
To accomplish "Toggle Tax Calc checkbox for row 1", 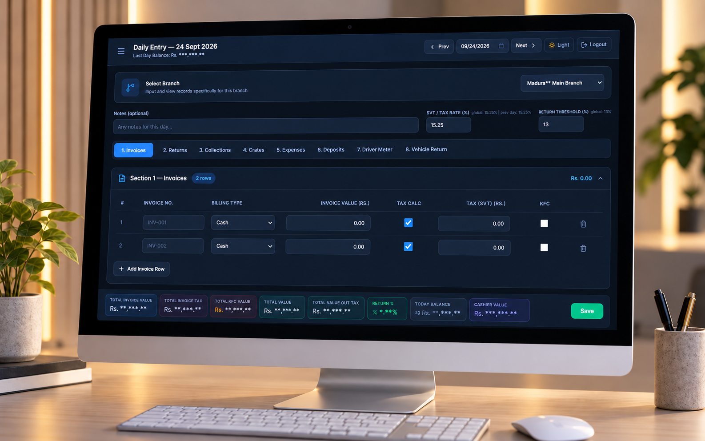I will [x=408, y=223].
